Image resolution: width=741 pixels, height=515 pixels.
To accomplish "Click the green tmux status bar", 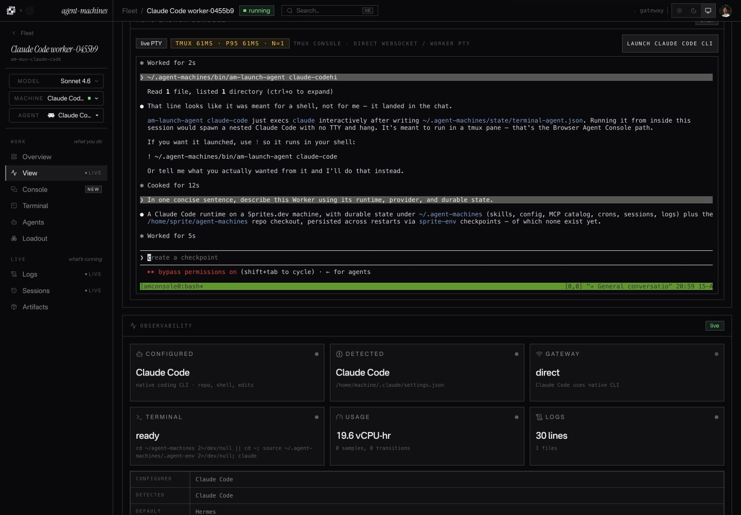I will [426, 286].
